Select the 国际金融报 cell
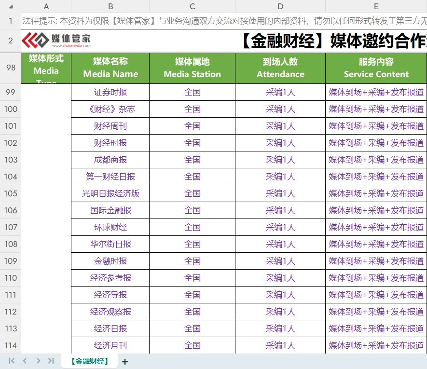This screenshot has height=369, width=427. point(110,210)
